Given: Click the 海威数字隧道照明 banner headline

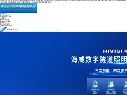Looking at the screenshot, I should pyautogui.click(x=99, y=59).
